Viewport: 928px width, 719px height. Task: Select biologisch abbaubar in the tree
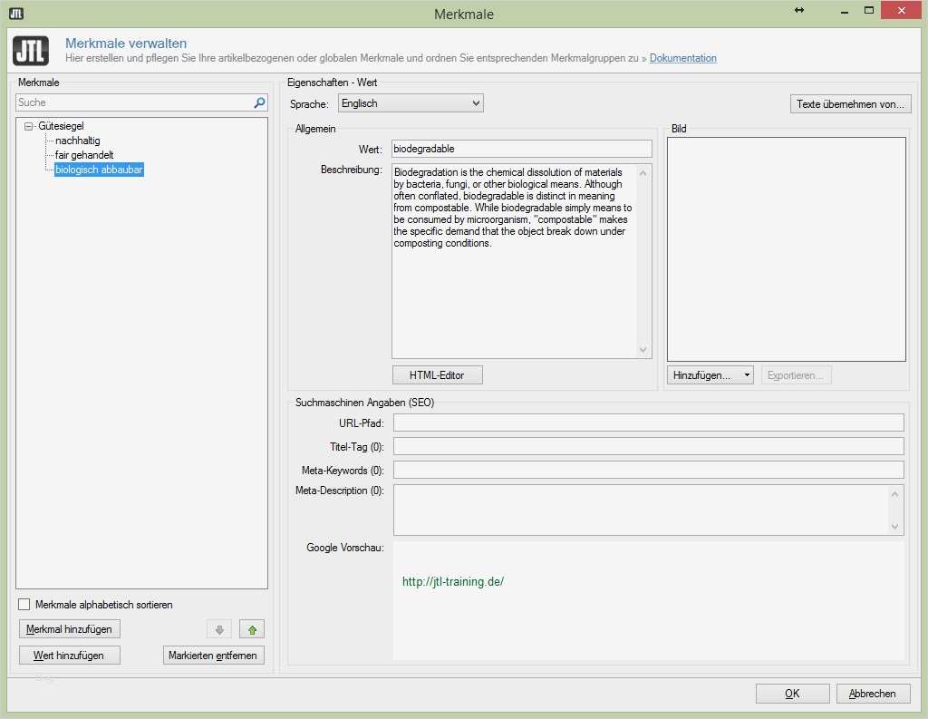(x=98, y=170)
